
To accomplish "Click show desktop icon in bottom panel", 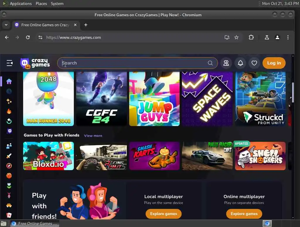I will click(4, 223).
